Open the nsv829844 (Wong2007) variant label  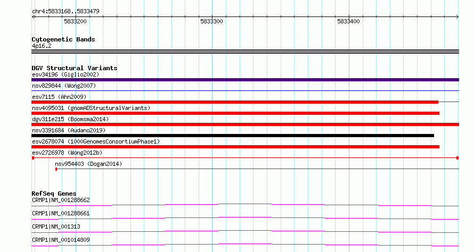coord(64,86)
